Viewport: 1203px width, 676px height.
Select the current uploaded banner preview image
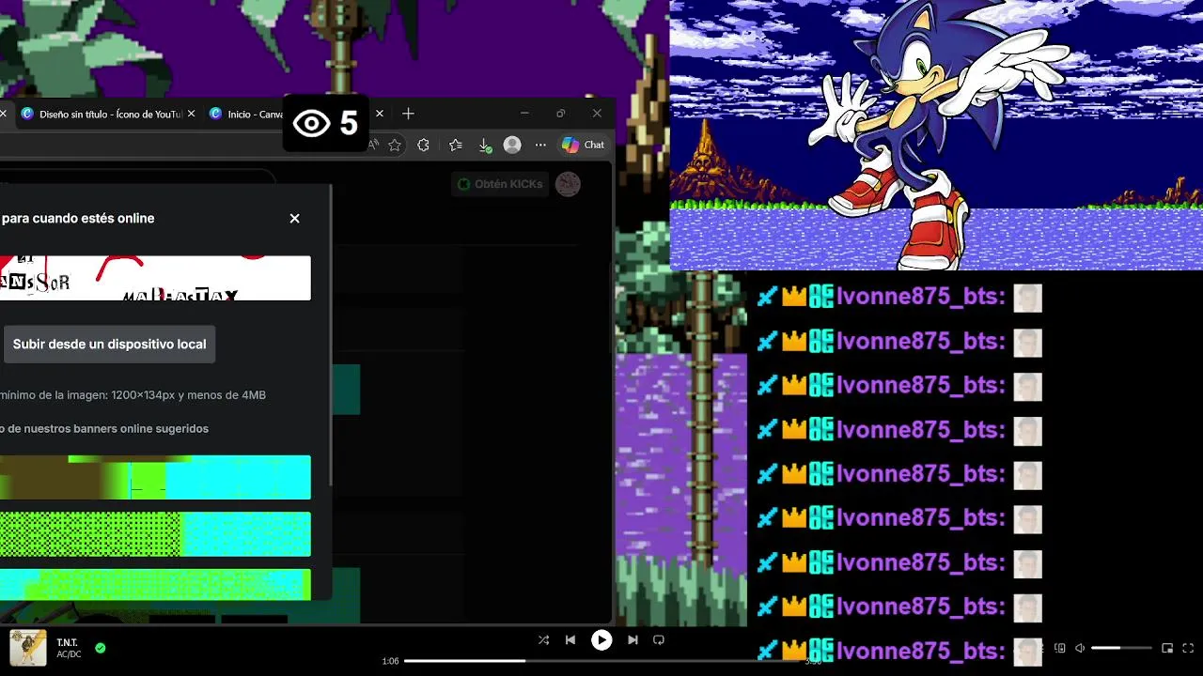click(x=155, y=278)
